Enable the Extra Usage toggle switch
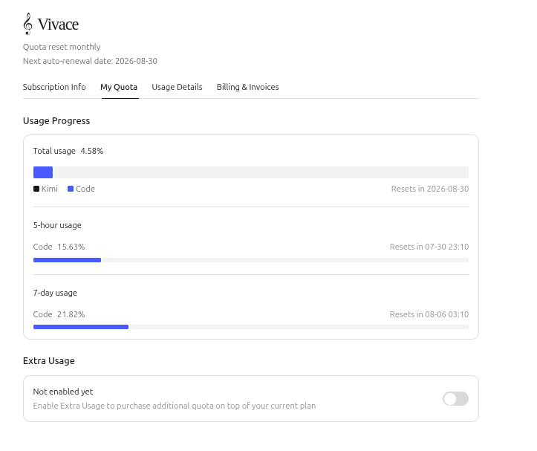The height and width of the screenshot is (451, 537). (455, 398)
